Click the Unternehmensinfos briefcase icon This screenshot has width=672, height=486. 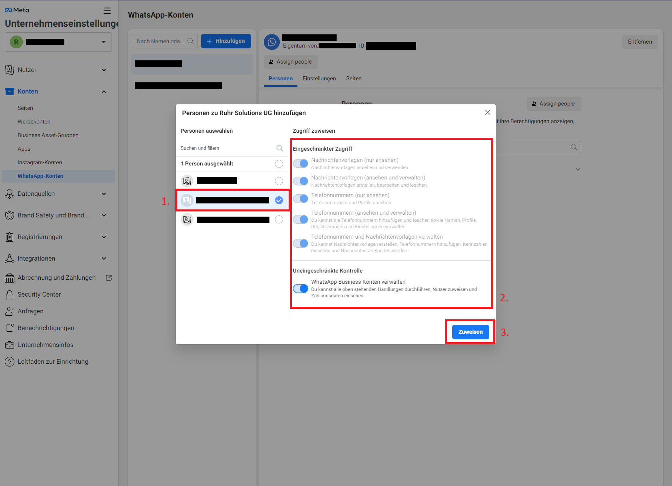click(x=10, y=345)
